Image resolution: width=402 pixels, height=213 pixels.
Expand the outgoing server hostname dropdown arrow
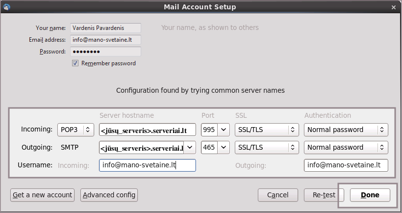pyautogui.click(x=191, y=147)
